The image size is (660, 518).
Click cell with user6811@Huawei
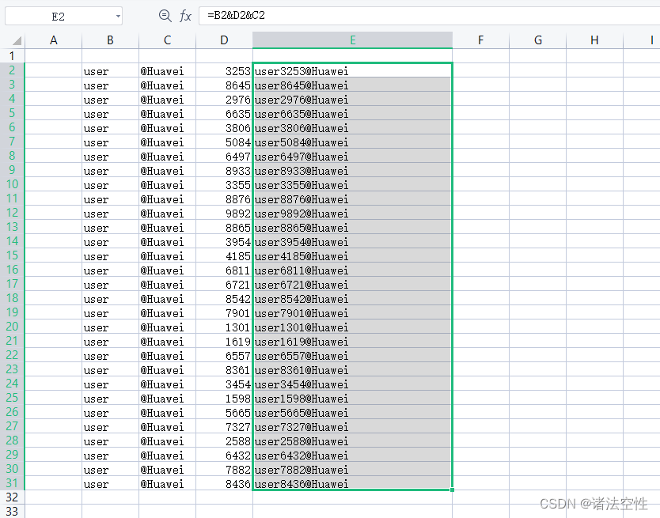[352, 270]
